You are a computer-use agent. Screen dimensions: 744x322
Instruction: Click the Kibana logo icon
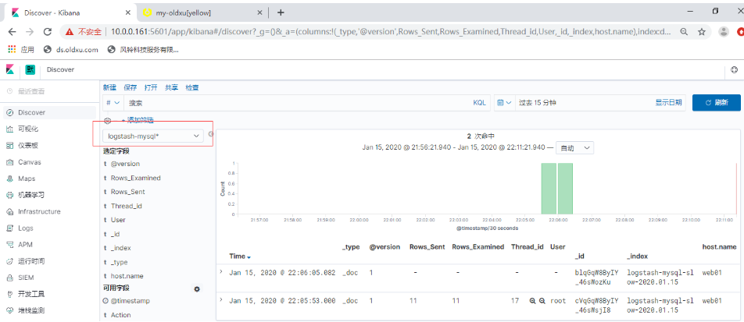(11, 69)
